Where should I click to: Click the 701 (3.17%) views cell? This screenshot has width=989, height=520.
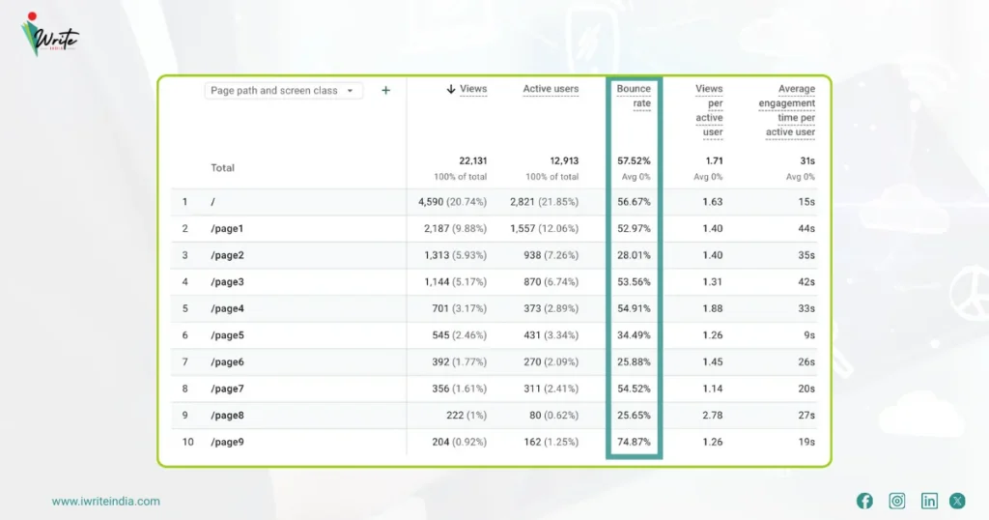coord(459,308)
